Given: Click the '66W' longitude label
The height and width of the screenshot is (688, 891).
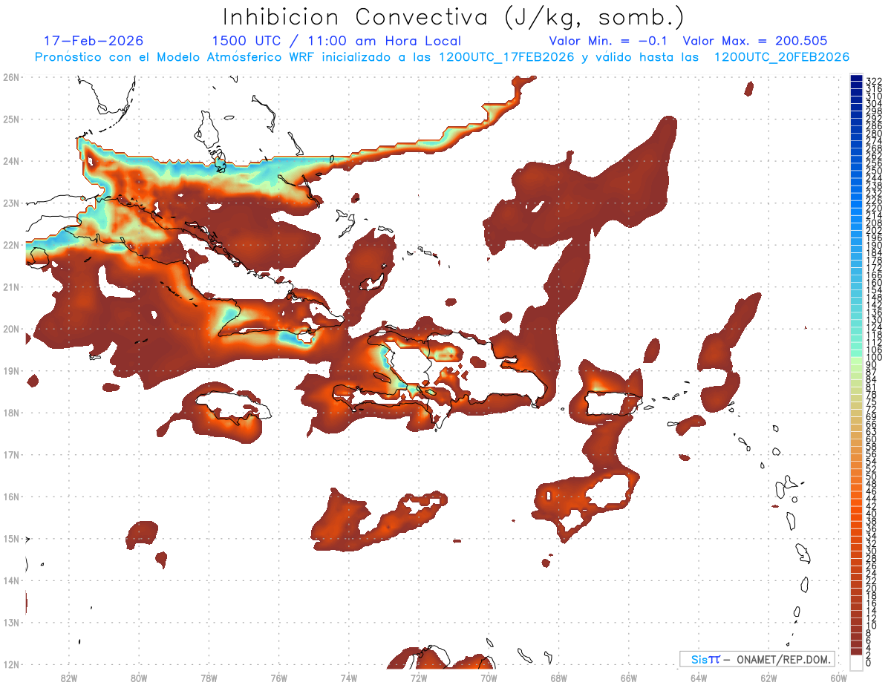Looking at the screenshot, I should click(629, 678).
